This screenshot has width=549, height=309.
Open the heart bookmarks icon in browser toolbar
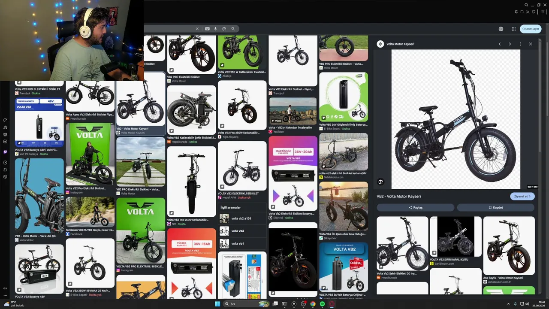pos(533,12)
